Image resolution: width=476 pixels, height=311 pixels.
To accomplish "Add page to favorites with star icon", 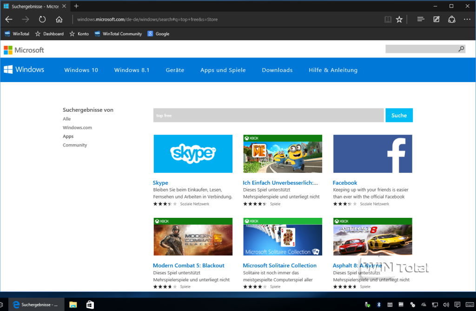I will coord(399,19).
